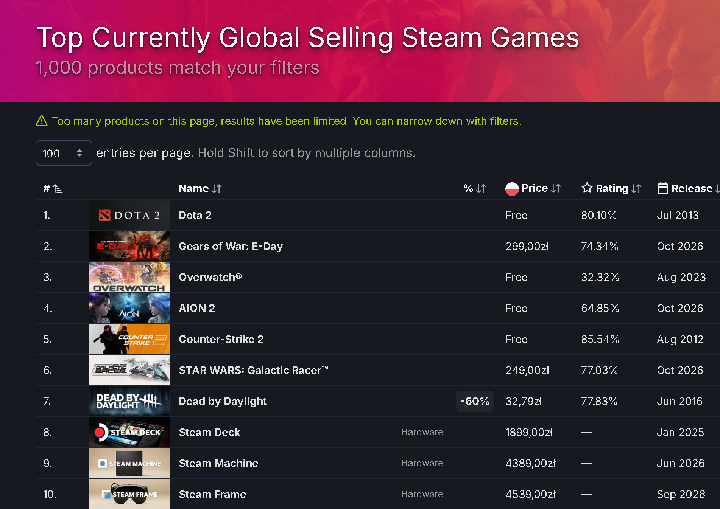Screen dimensions: 720x509
Task: Open Steam Machine thumbnail image
Action: [x=129, y=463]
